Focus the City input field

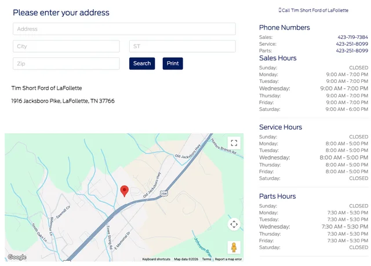click(x=66, y=46)
